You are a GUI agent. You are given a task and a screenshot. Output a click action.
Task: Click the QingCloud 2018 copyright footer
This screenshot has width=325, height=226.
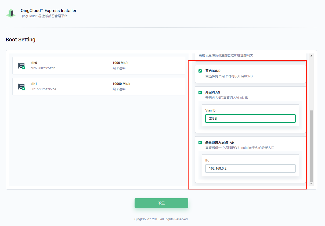point(161,219)
